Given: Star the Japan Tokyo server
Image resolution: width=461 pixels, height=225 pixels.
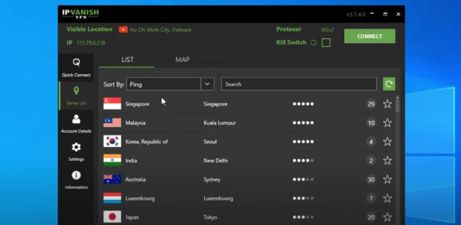Looking at the screenshot, I should [387, 217].
